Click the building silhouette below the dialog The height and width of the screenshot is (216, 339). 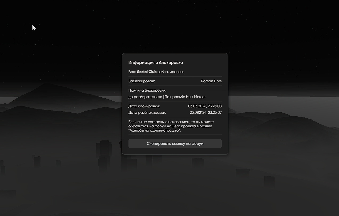coord(198,162)
